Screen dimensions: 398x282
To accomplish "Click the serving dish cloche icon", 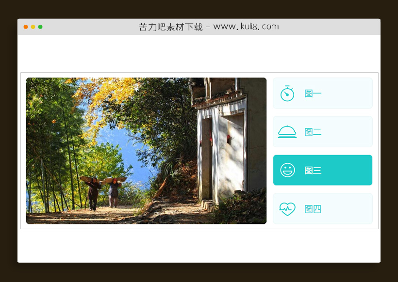I will [x=287, y=132].
